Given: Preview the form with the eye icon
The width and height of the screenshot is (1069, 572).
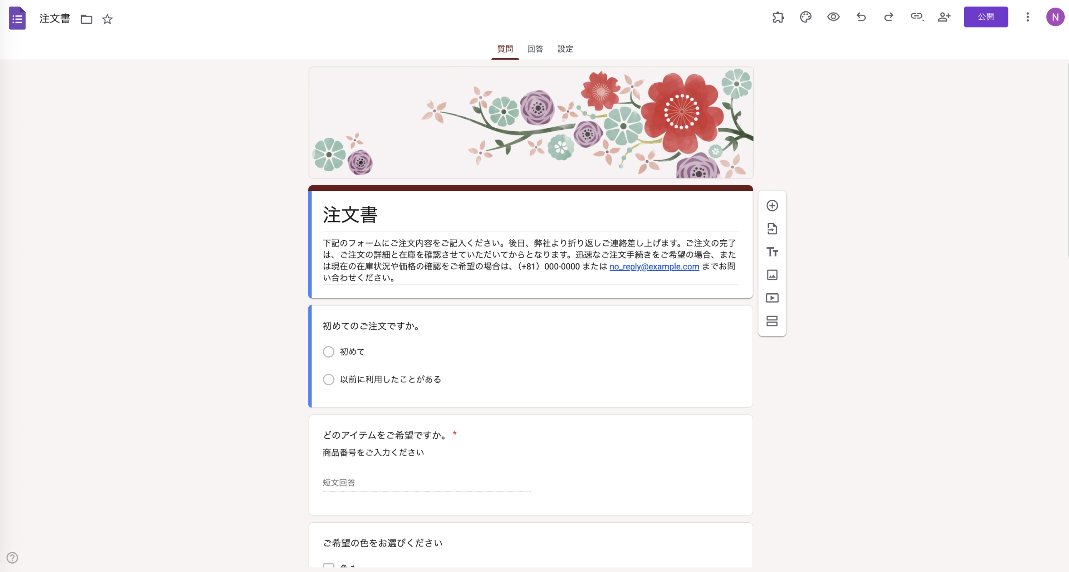Looking at the screenshot, I should tap(833, 17).
